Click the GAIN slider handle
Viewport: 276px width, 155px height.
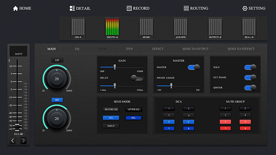pos(115,67)
